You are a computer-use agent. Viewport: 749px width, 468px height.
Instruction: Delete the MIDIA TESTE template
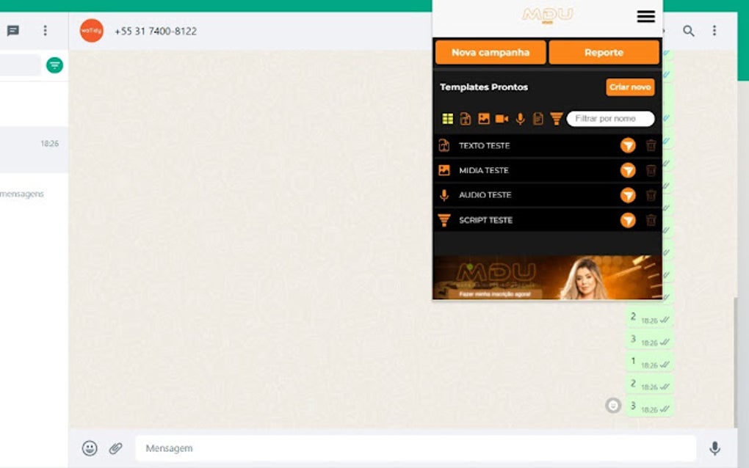coord(651,170)
